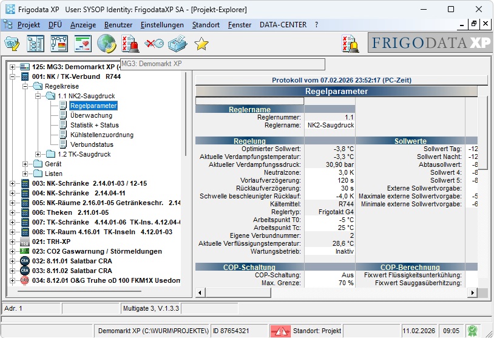Click the Neutralzone value 3,0 K
Screen dimensions: 494x338
pyautogui.click(x=330, y=172)
